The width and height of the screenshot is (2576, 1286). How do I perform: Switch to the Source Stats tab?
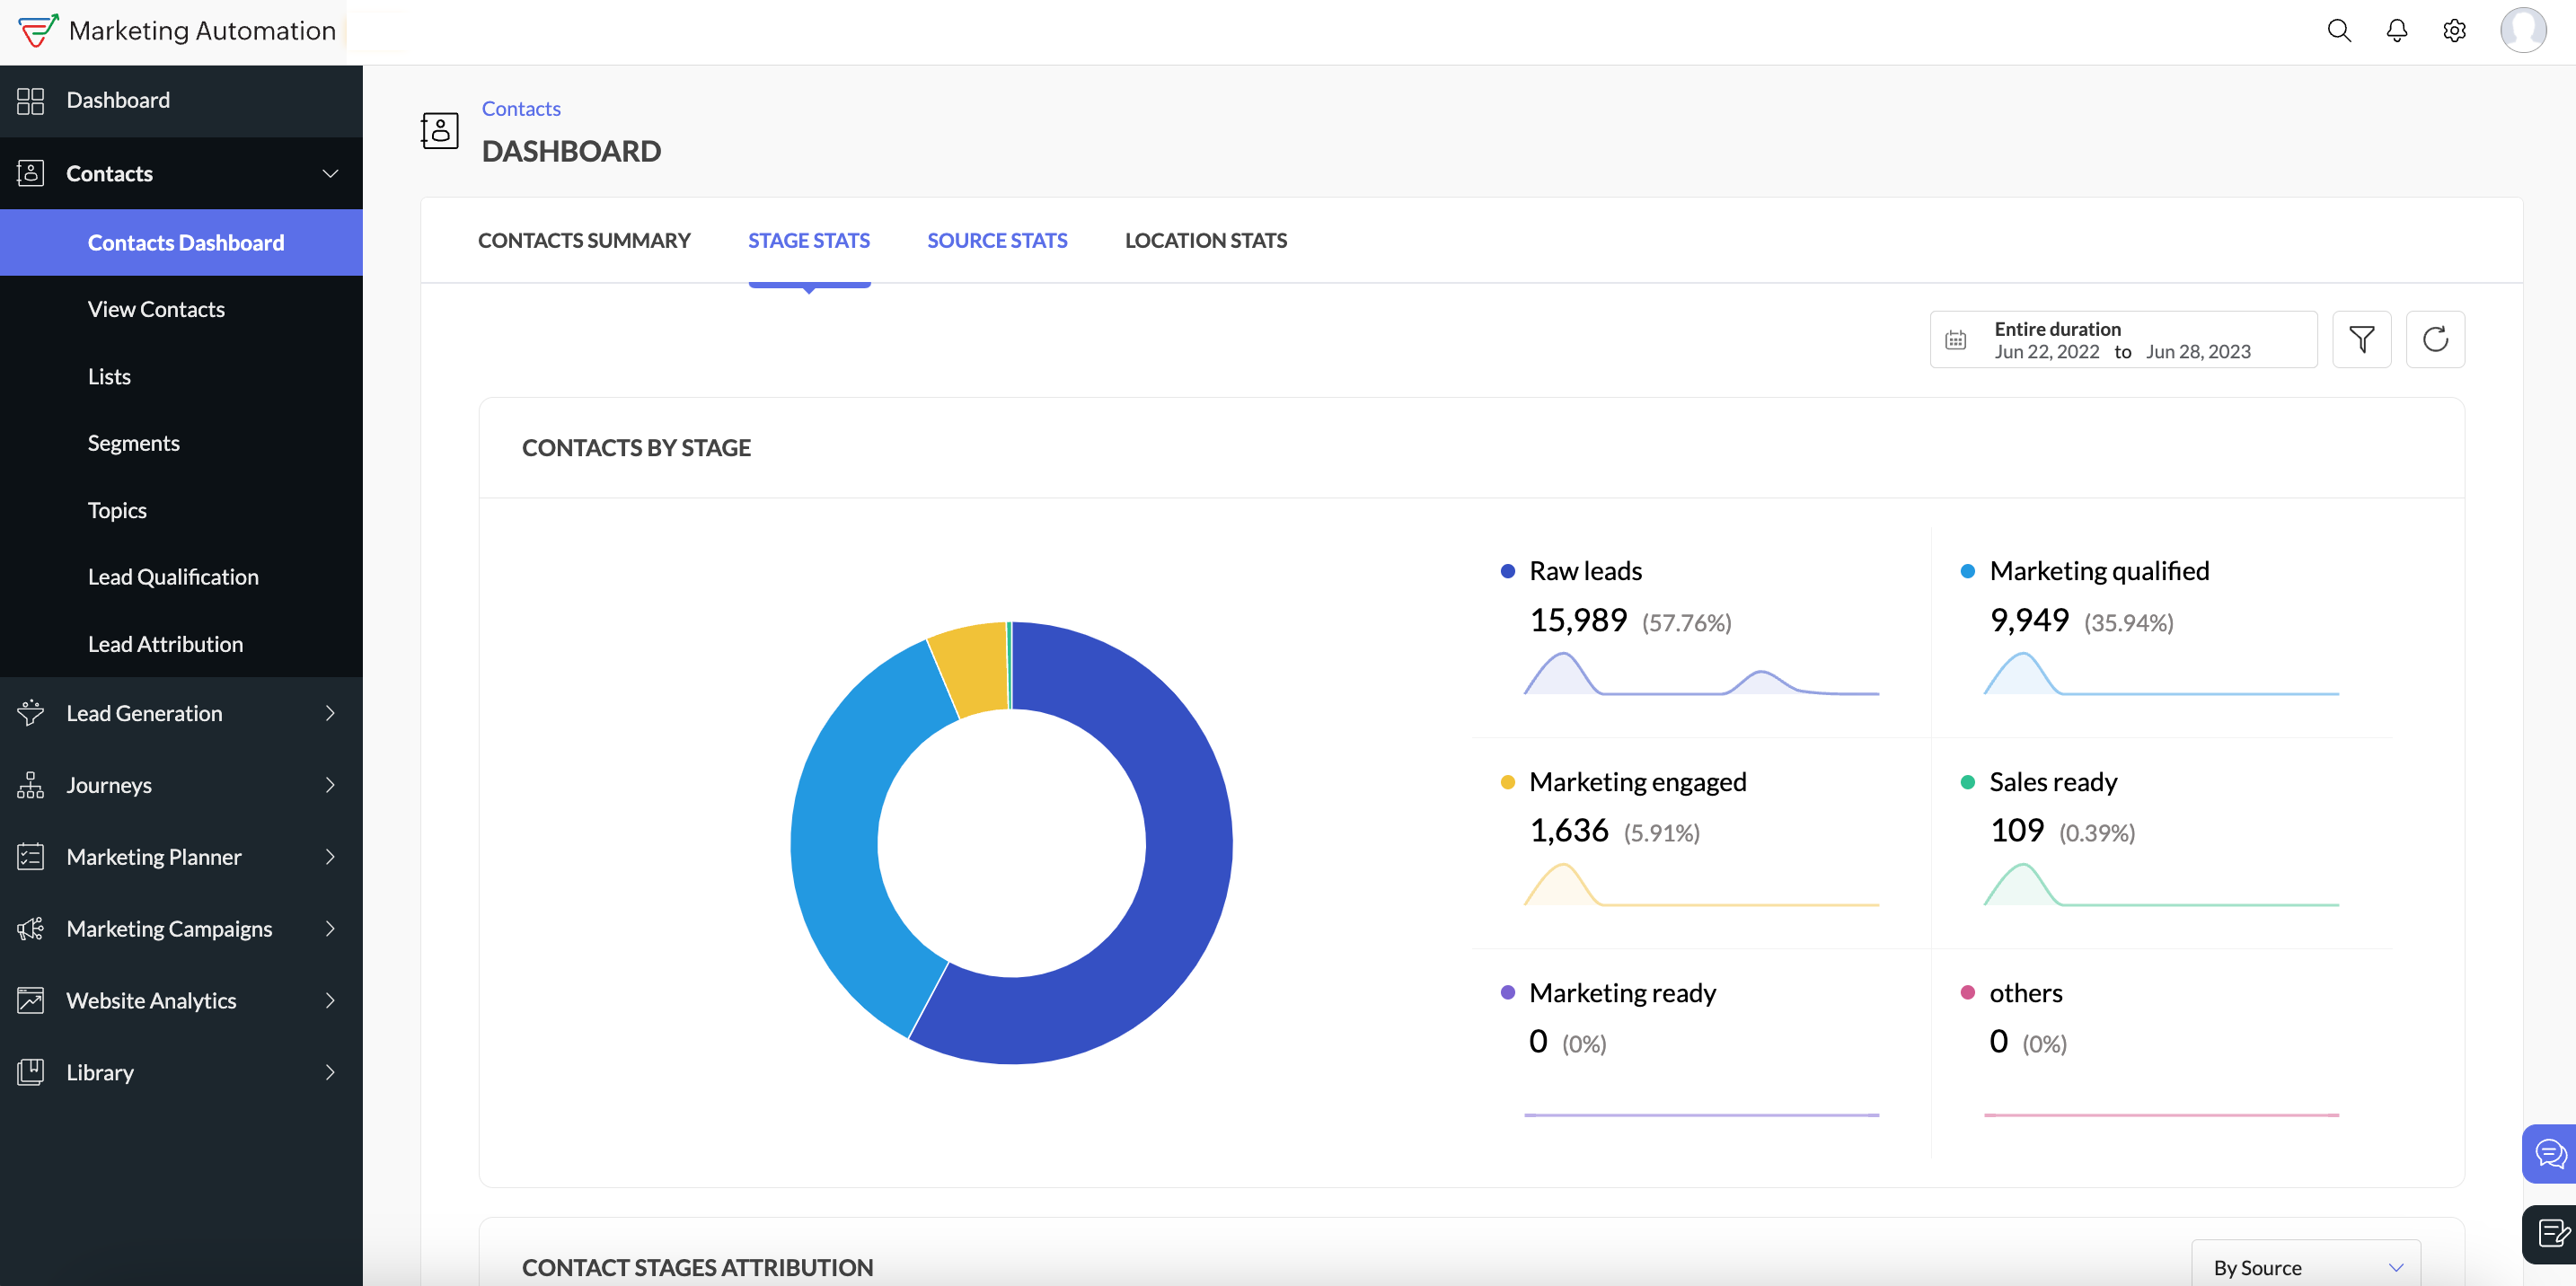[996, 240]
